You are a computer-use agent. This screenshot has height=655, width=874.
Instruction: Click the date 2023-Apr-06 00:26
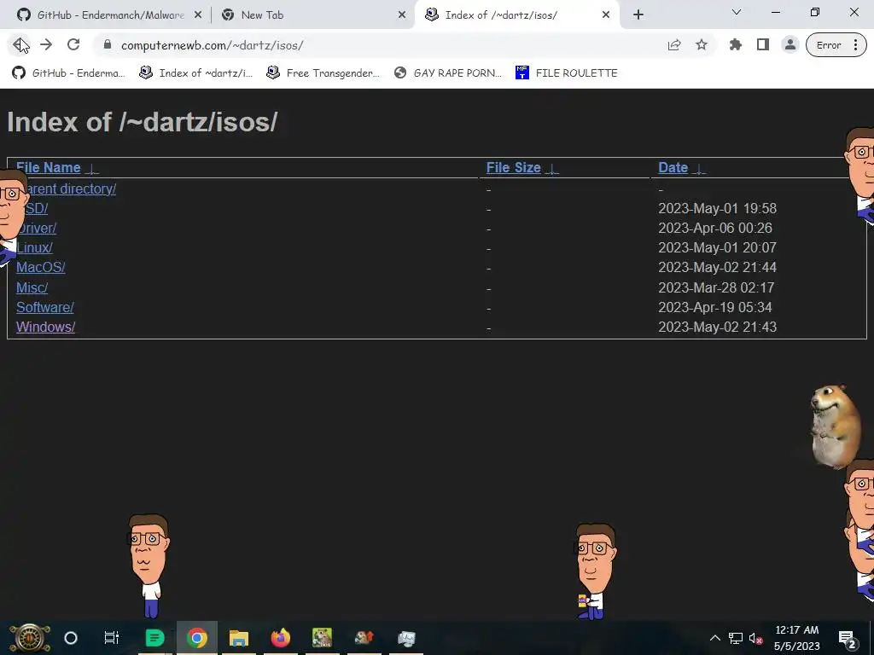[x=715, y=228]
